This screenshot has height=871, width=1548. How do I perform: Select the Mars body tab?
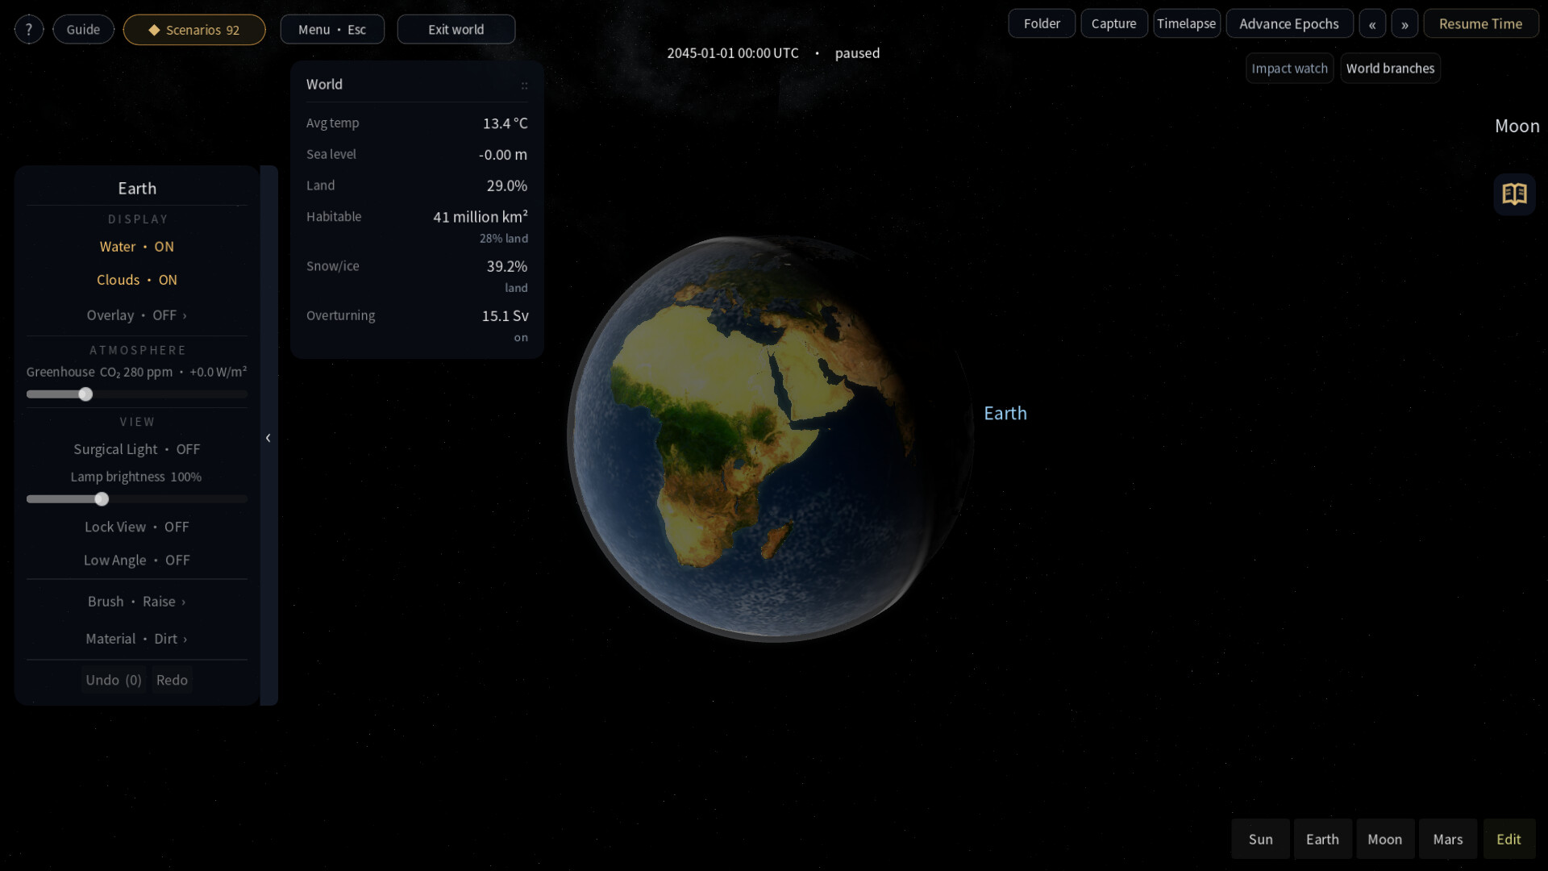tap(1448, 840)
